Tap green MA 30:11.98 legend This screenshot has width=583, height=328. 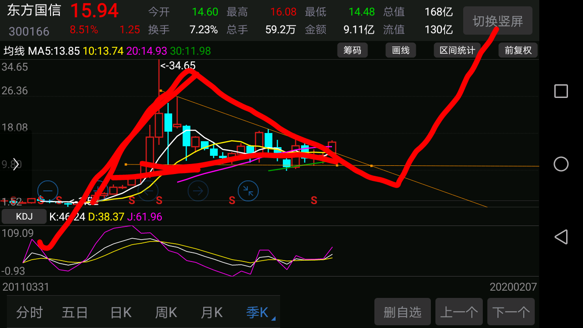coord(190,51)
